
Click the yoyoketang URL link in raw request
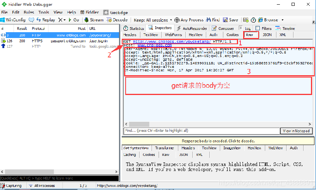click(172, 41)
